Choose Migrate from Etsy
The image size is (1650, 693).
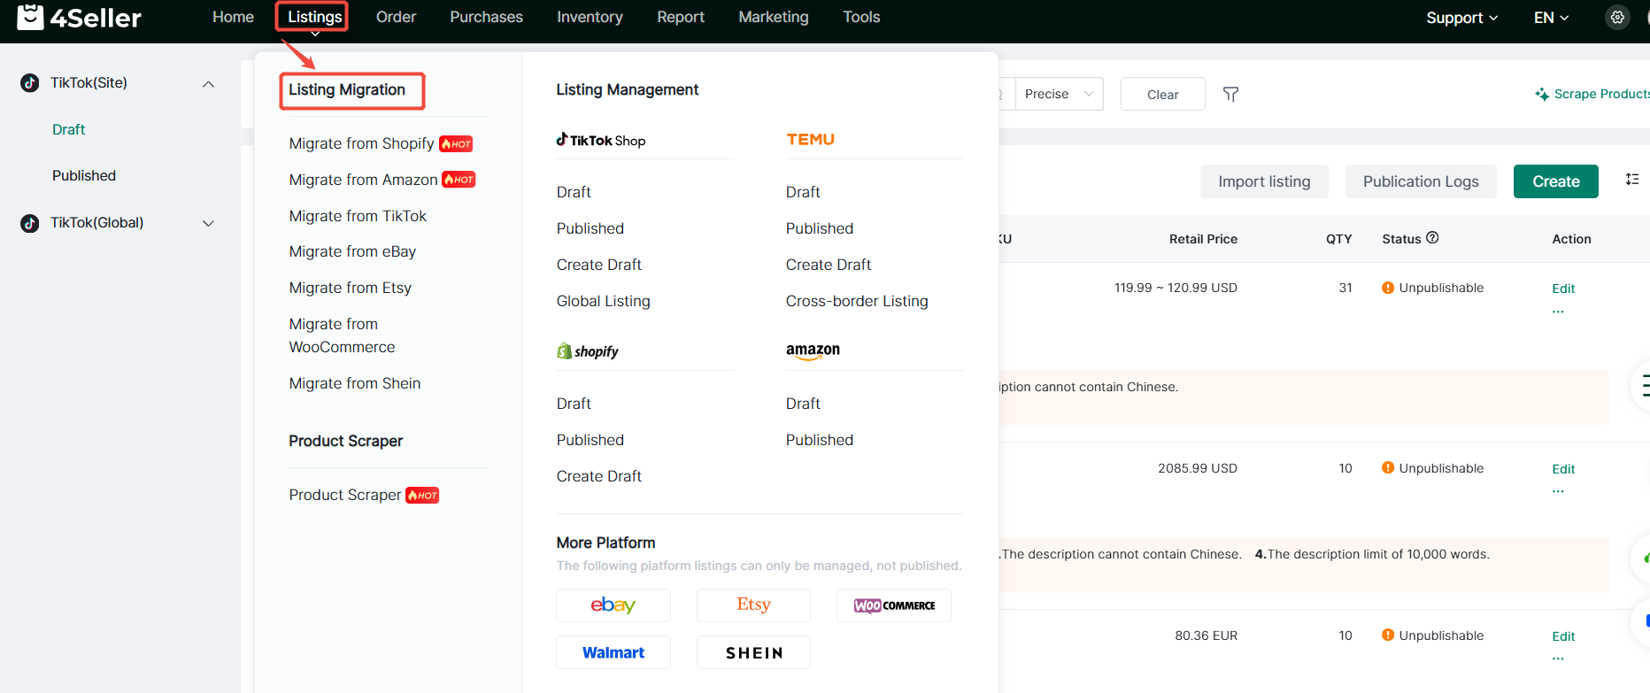pos(350,288)
